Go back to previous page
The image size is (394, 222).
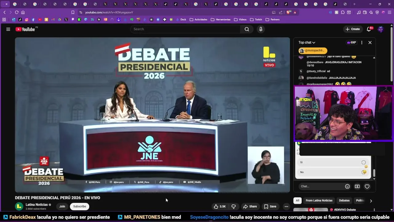tap(5, 12)
